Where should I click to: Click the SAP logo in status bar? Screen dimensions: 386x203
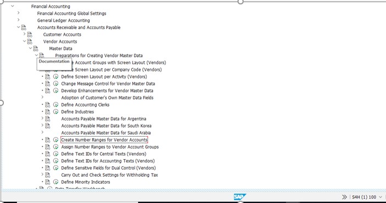(x=240, y=197)
